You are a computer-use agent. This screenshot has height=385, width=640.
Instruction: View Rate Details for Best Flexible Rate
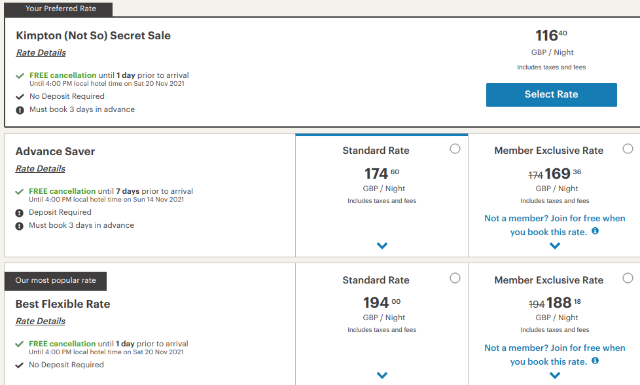point(41,321)
